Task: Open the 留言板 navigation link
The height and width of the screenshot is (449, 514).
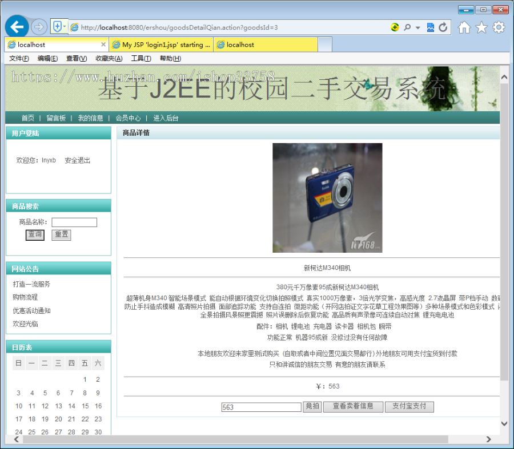Action: coord(56,118)
